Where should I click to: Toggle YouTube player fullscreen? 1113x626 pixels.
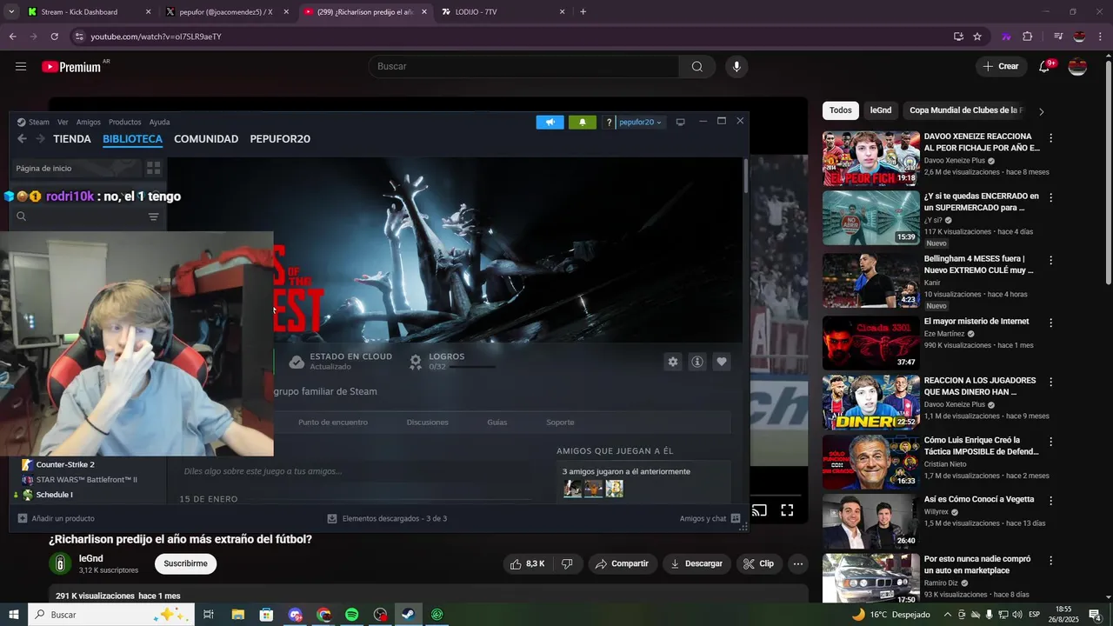pyautogui.click(x=787, y=510)
